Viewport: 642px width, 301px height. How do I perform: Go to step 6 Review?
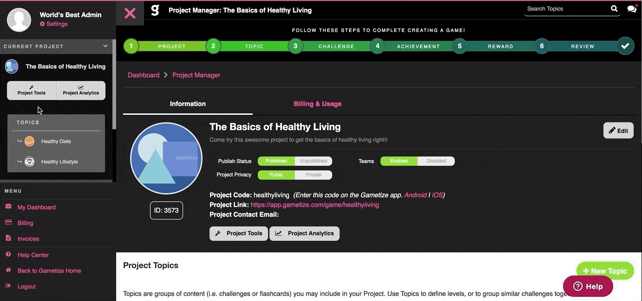pyautogui.click(x=542, y=46)
